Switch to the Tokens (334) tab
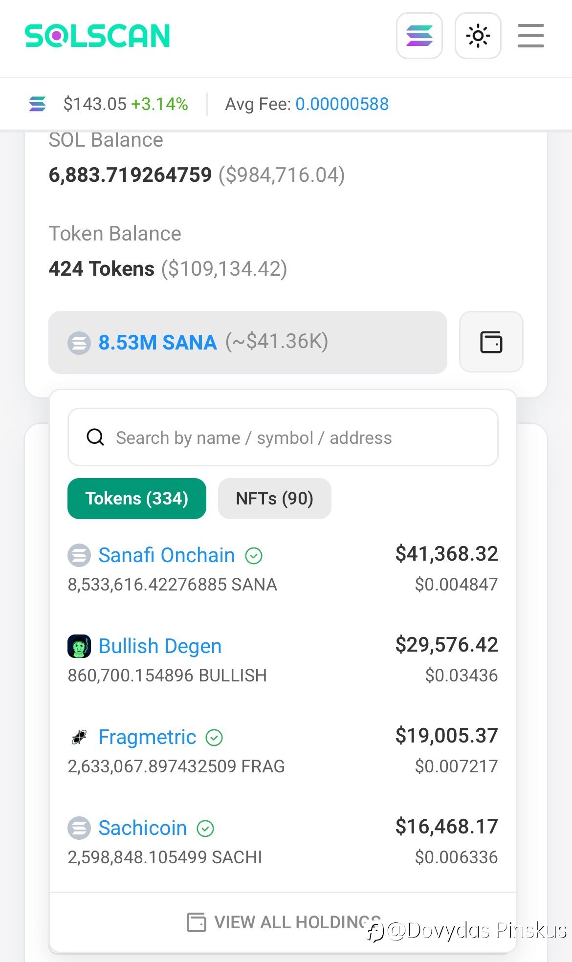This screenshot has height=962, width=572. (x=136, y=499)
